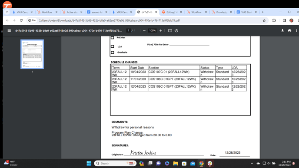Viewport: 299px width, 168px height.
Task: Open the browser extensions puzzle icon
Action: [274, 20]
